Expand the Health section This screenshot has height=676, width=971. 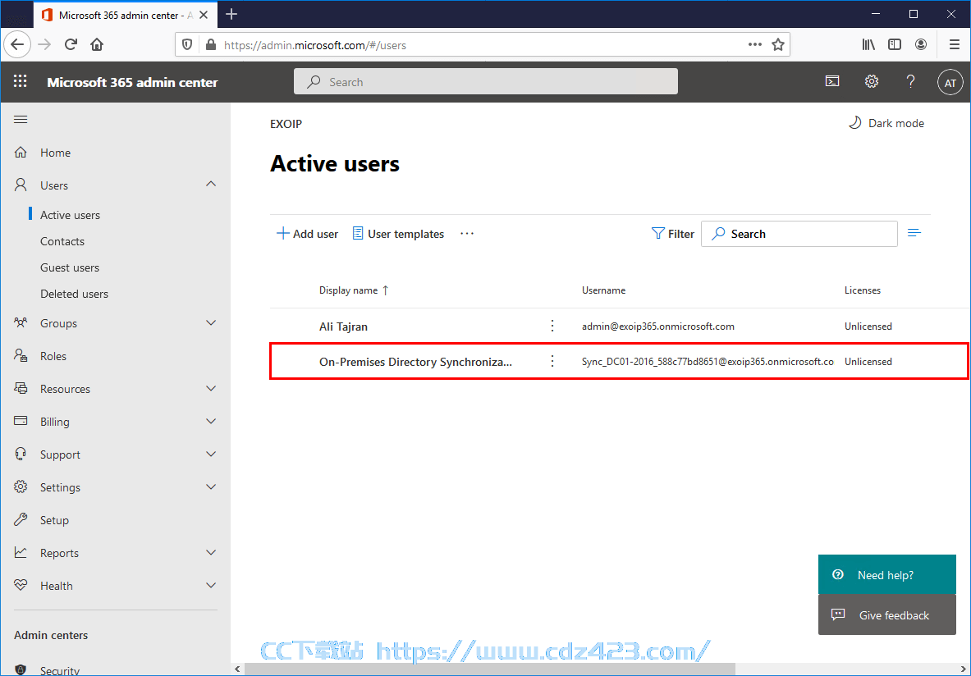tap(211, 585)
